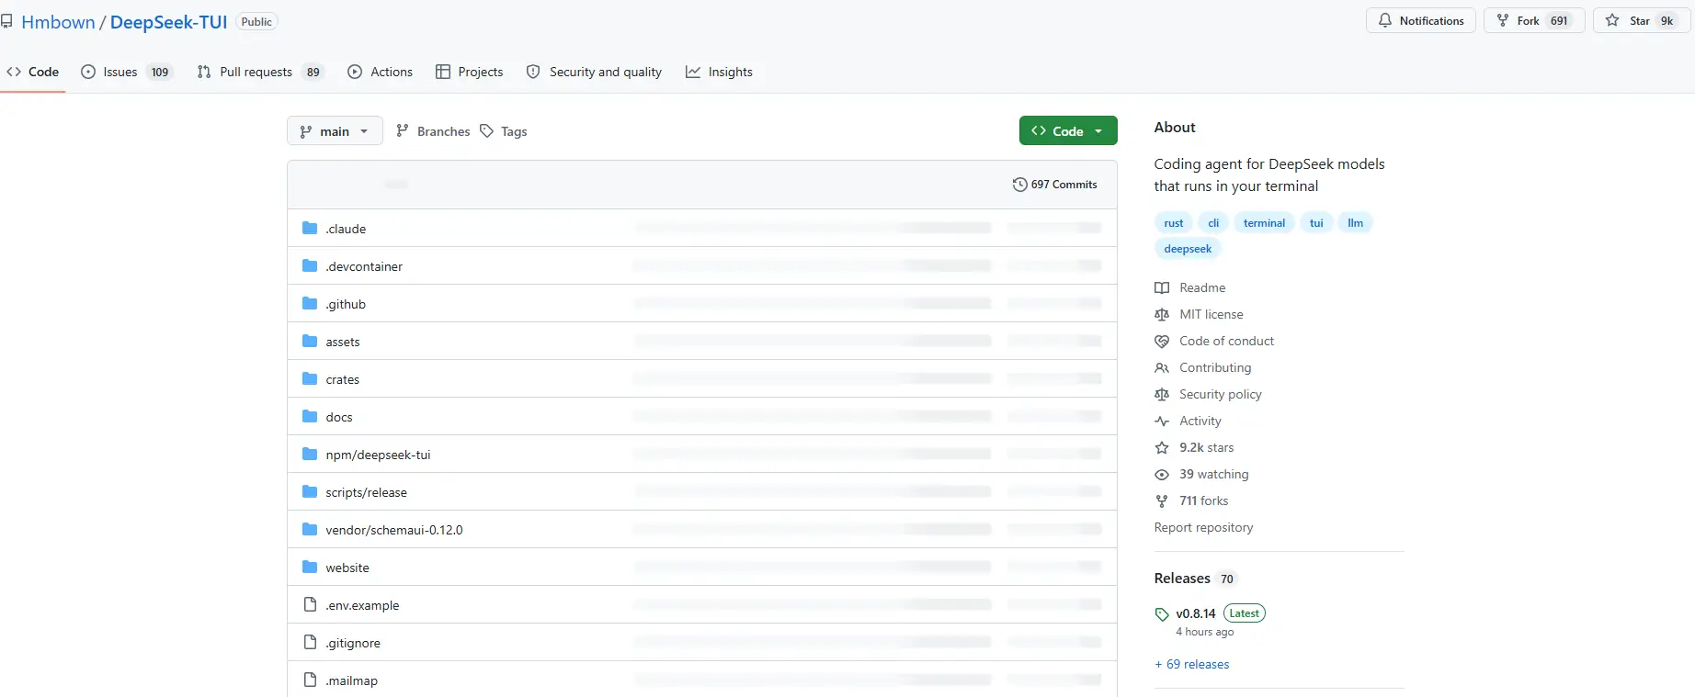Click the MIT license scale icon
Screen dimensions: 1695x697
point(1162,314)
